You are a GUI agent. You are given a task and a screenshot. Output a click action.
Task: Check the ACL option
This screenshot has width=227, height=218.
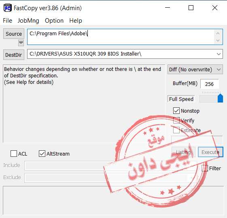(14, 154)
